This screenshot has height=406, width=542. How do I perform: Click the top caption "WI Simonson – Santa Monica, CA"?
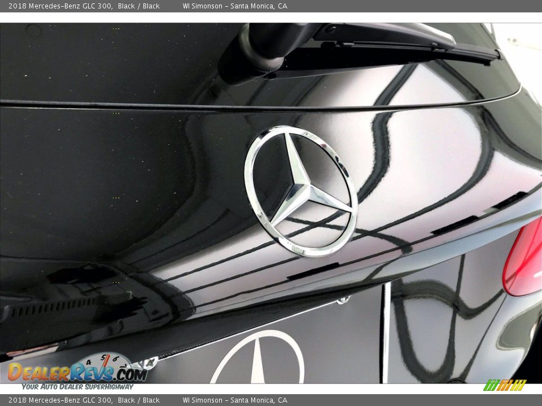pyautogui.click(x=235, y=6)
